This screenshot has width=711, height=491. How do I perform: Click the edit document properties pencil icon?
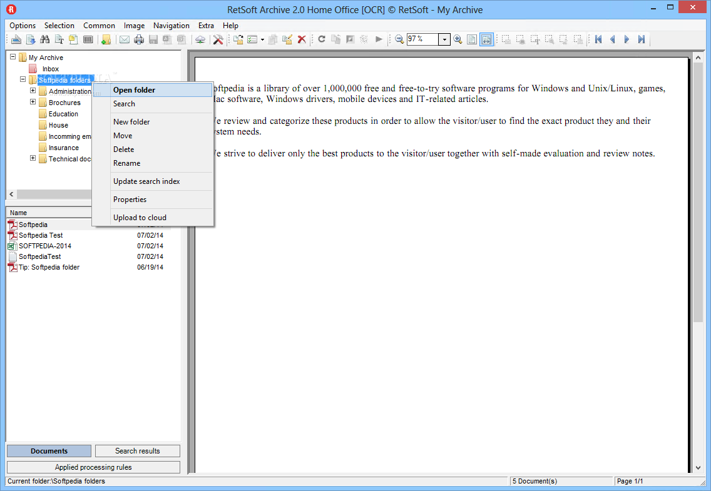(x=287, y=39)
